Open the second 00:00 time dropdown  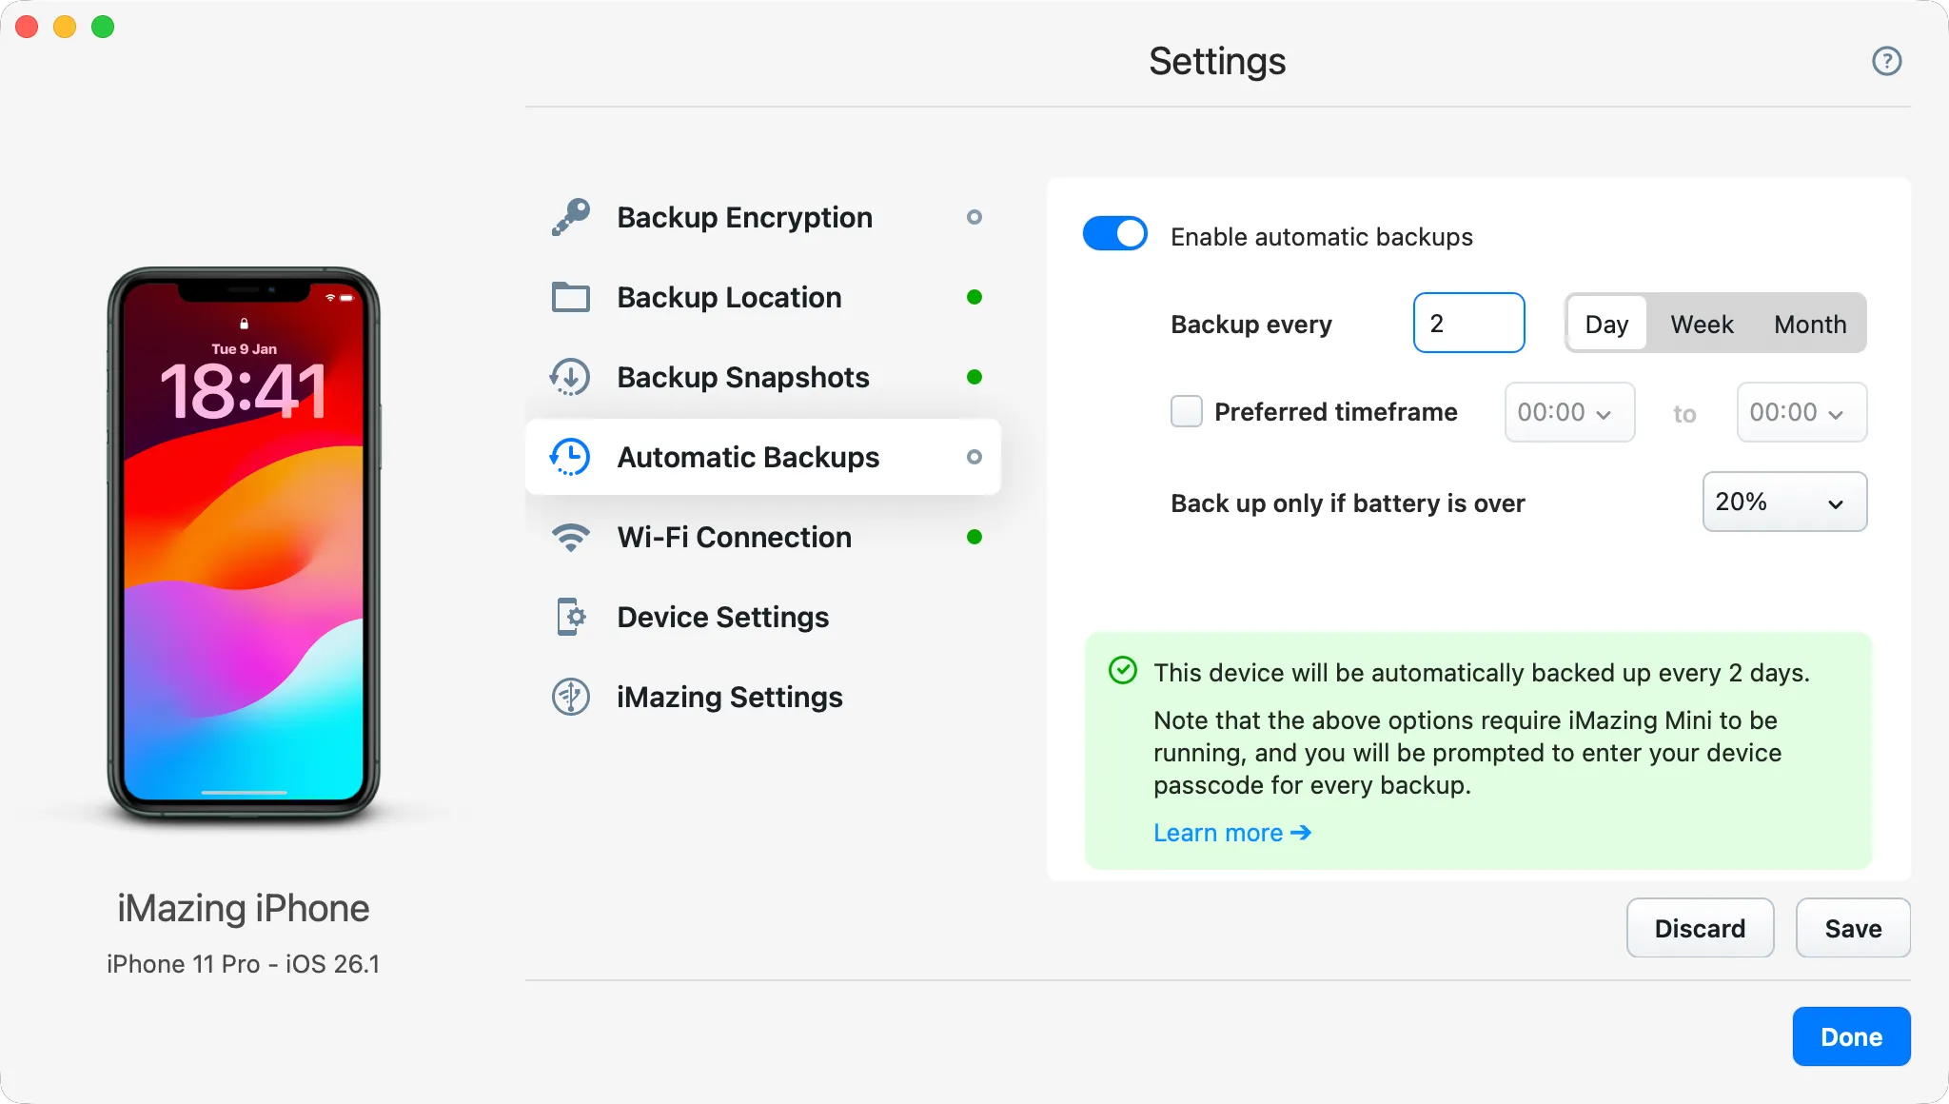click(x=1801, y=412)
